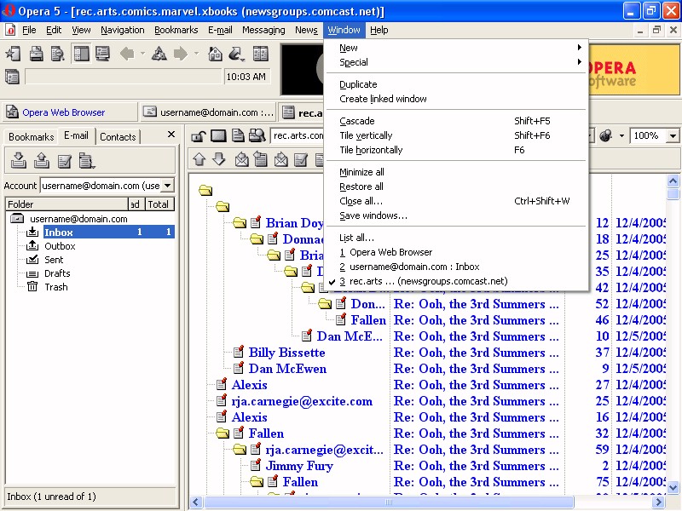
Task: Click the print preview icon in the main toolbar
Action: click(x=58, y=54)
